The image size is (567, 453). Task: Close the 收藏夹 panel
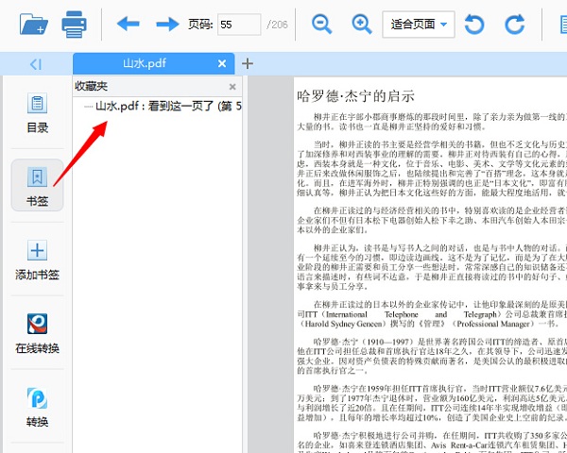232,87
